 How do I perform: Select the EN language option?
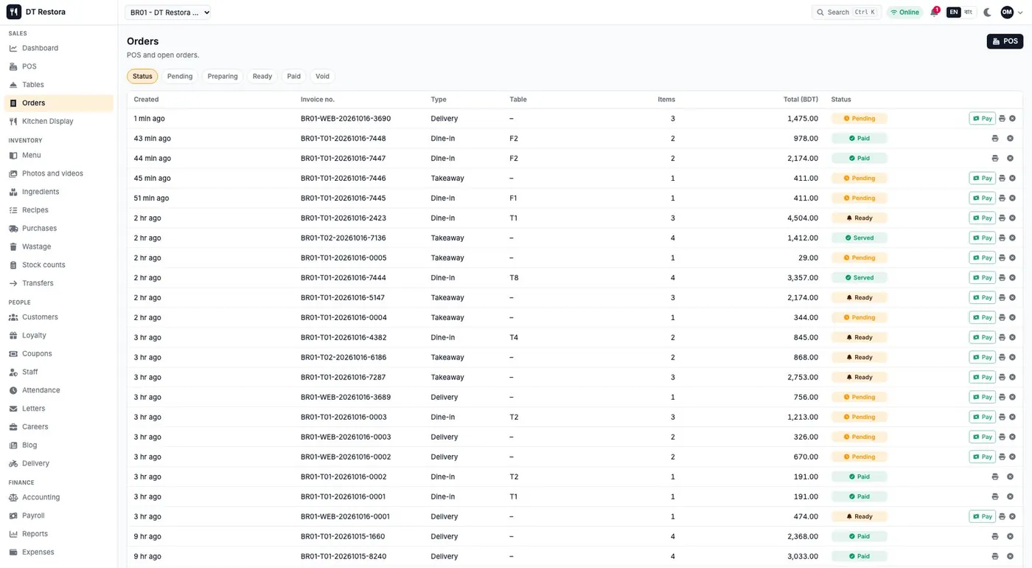[954, 13]
